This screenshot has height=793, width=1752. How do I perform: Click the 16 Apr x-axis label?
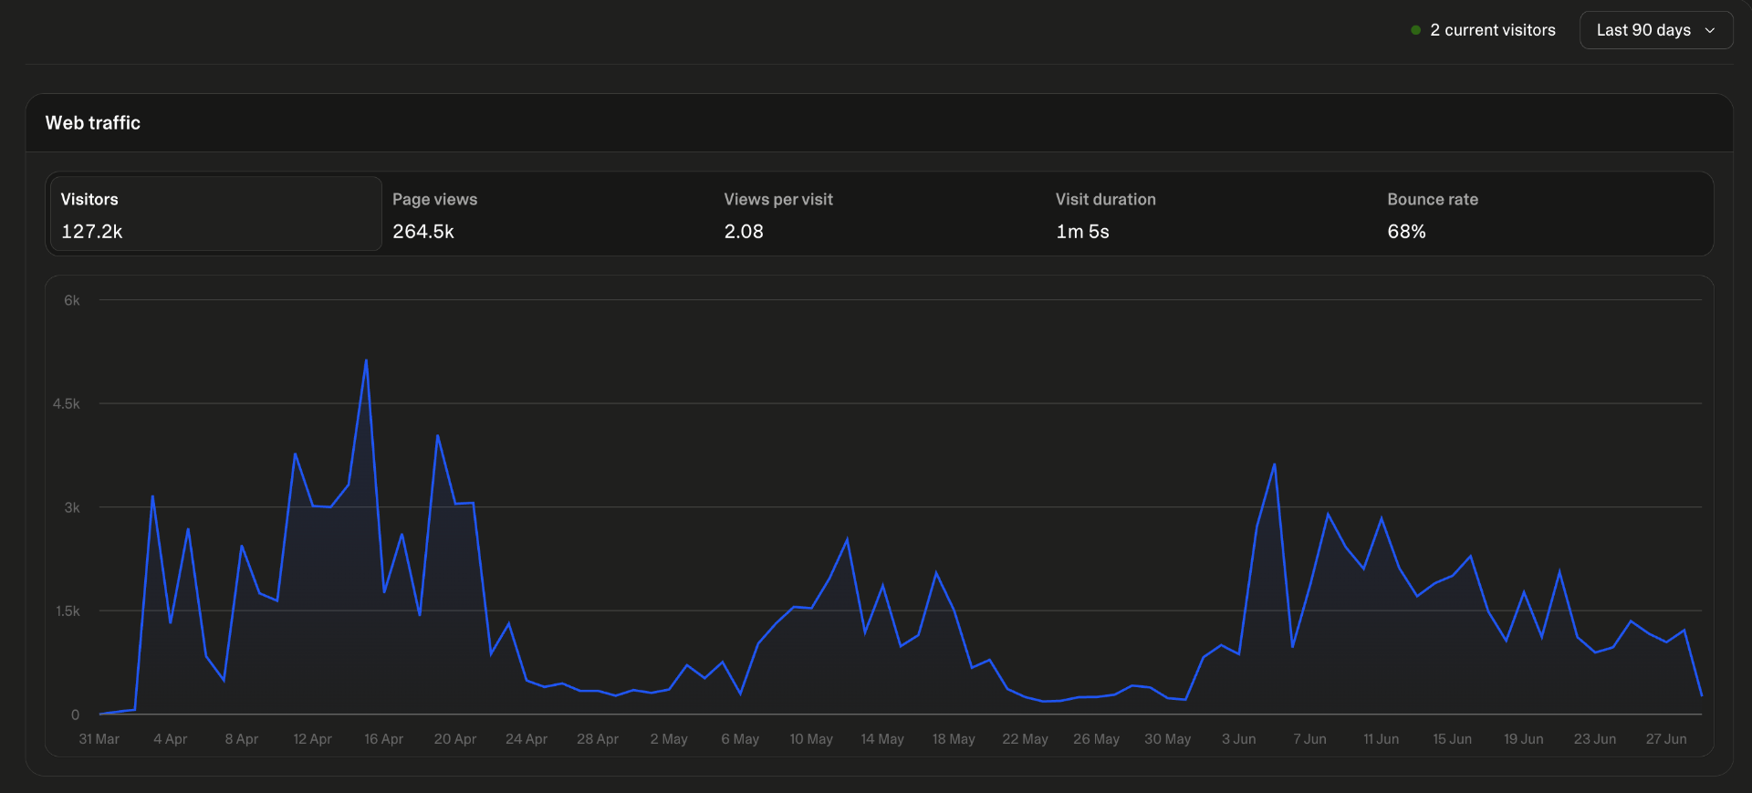(384, 739)
